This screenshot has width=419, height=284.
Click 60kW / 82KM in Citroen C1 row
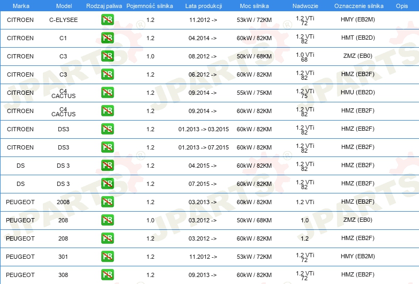(254, 38)
